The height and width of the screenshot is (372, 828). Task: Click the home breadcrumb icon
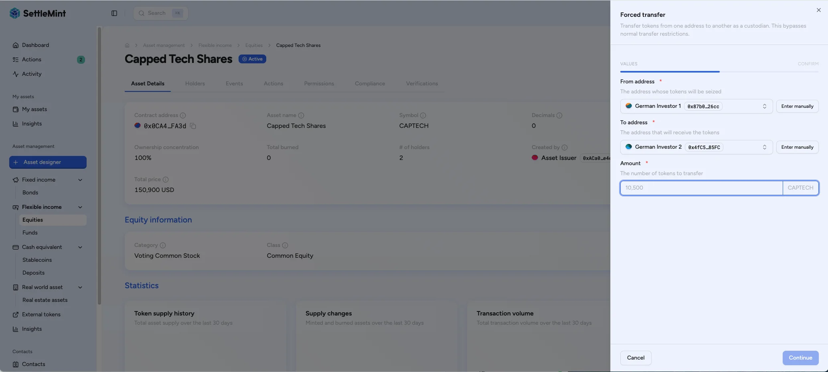click(127, 45)
